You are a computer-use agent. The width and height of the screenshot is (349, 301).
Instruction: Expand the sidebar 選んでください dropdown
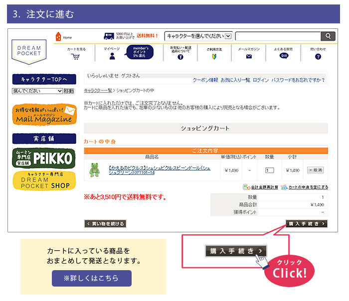37,91
